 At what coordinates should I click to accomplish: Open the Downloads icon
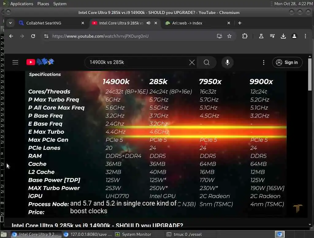[283, 36]
